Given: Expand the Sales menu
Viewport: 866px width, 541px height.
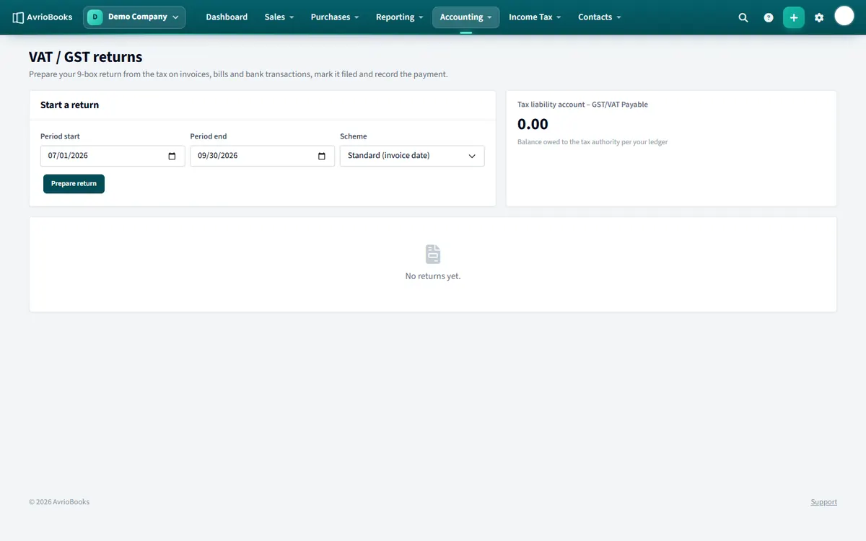Looking at the screenshot, I should [279, 17].
